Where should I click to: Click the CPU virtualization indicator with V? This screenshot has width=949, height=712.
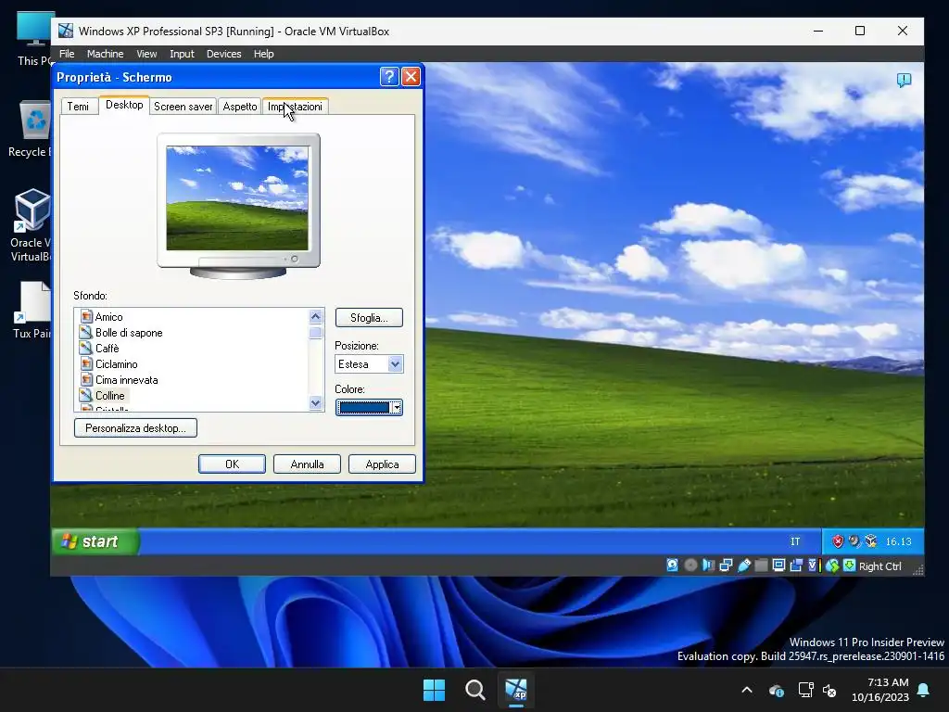[814, 566]
